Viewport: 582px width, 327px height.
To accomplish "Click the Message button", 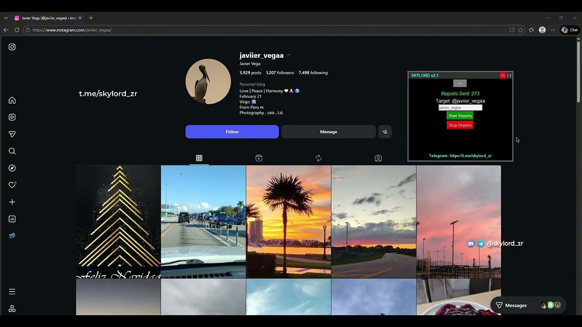I will click(x=328, y=132).
